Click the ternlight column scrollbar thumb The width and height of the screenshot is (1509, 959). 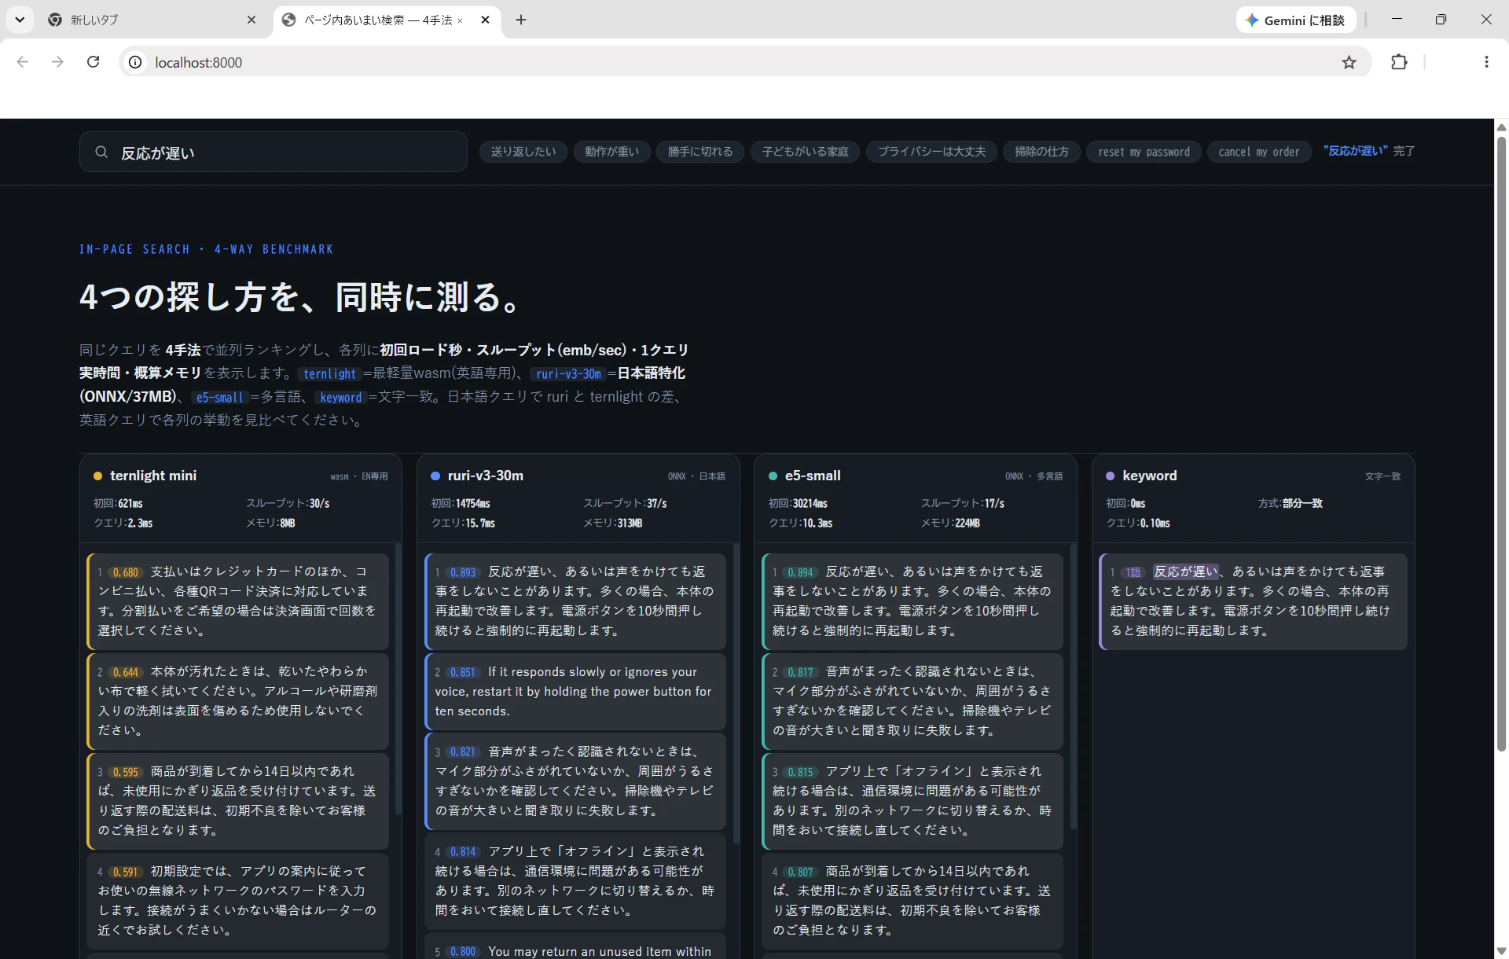398,678
